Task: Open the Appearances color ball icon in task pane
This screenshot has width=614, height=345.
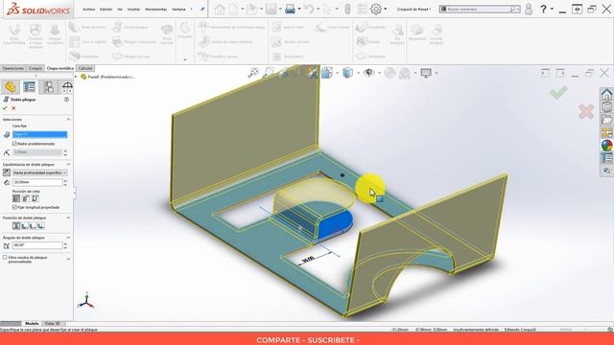Action: point(607,146)
